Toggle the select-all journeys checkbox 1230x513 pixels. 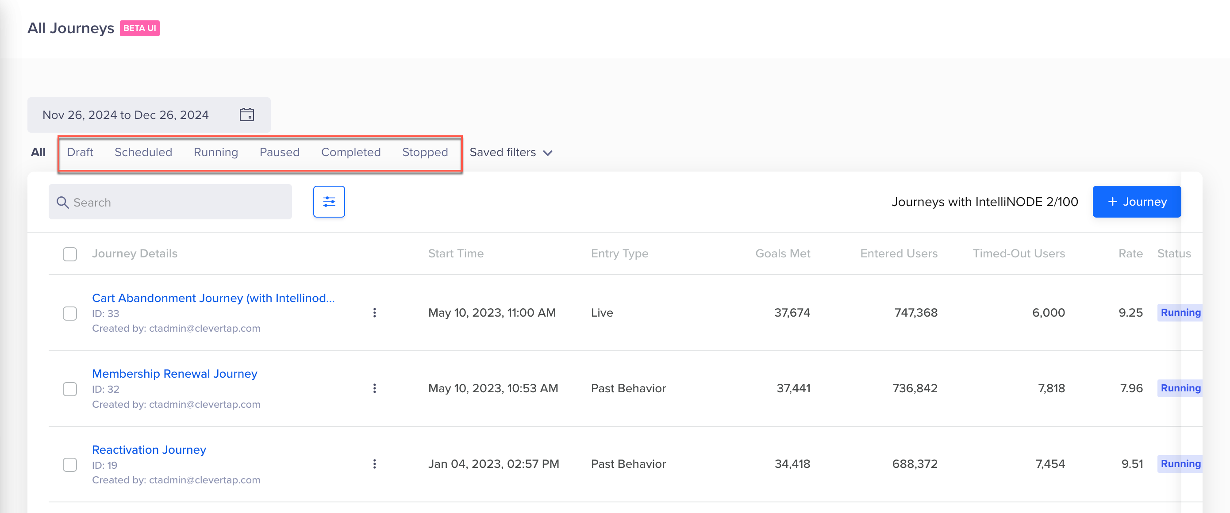click(x=70, y=254)
